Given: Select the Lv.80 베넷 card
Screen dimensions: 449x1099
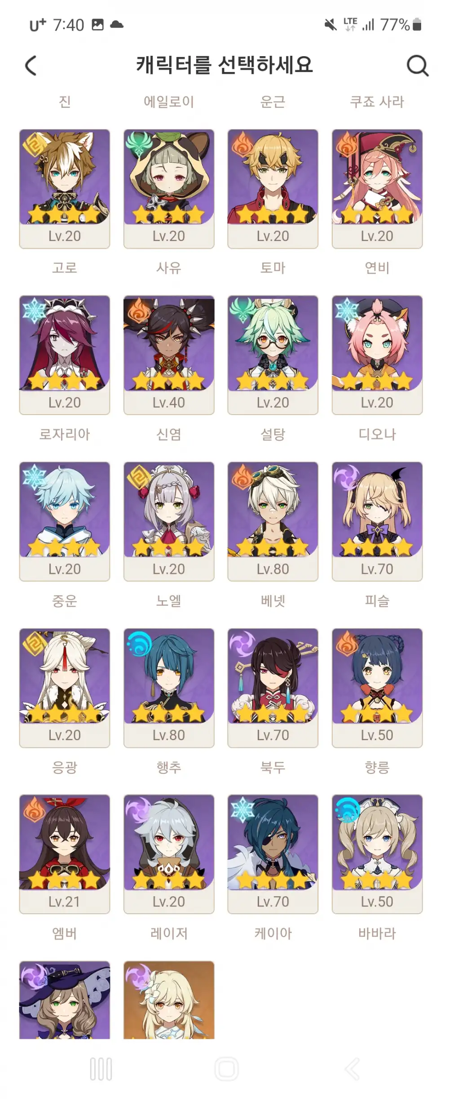Looking at the screenshot, I should click(273, 522).
